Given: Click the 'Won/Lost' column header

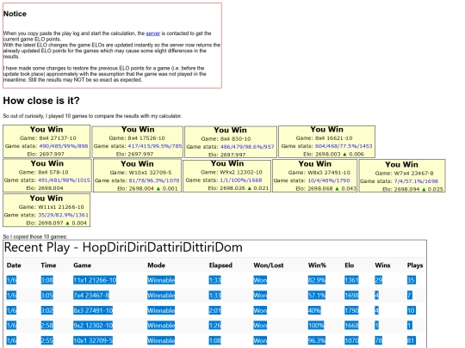Looking at the screenshot, I should (x=269, y=266).
